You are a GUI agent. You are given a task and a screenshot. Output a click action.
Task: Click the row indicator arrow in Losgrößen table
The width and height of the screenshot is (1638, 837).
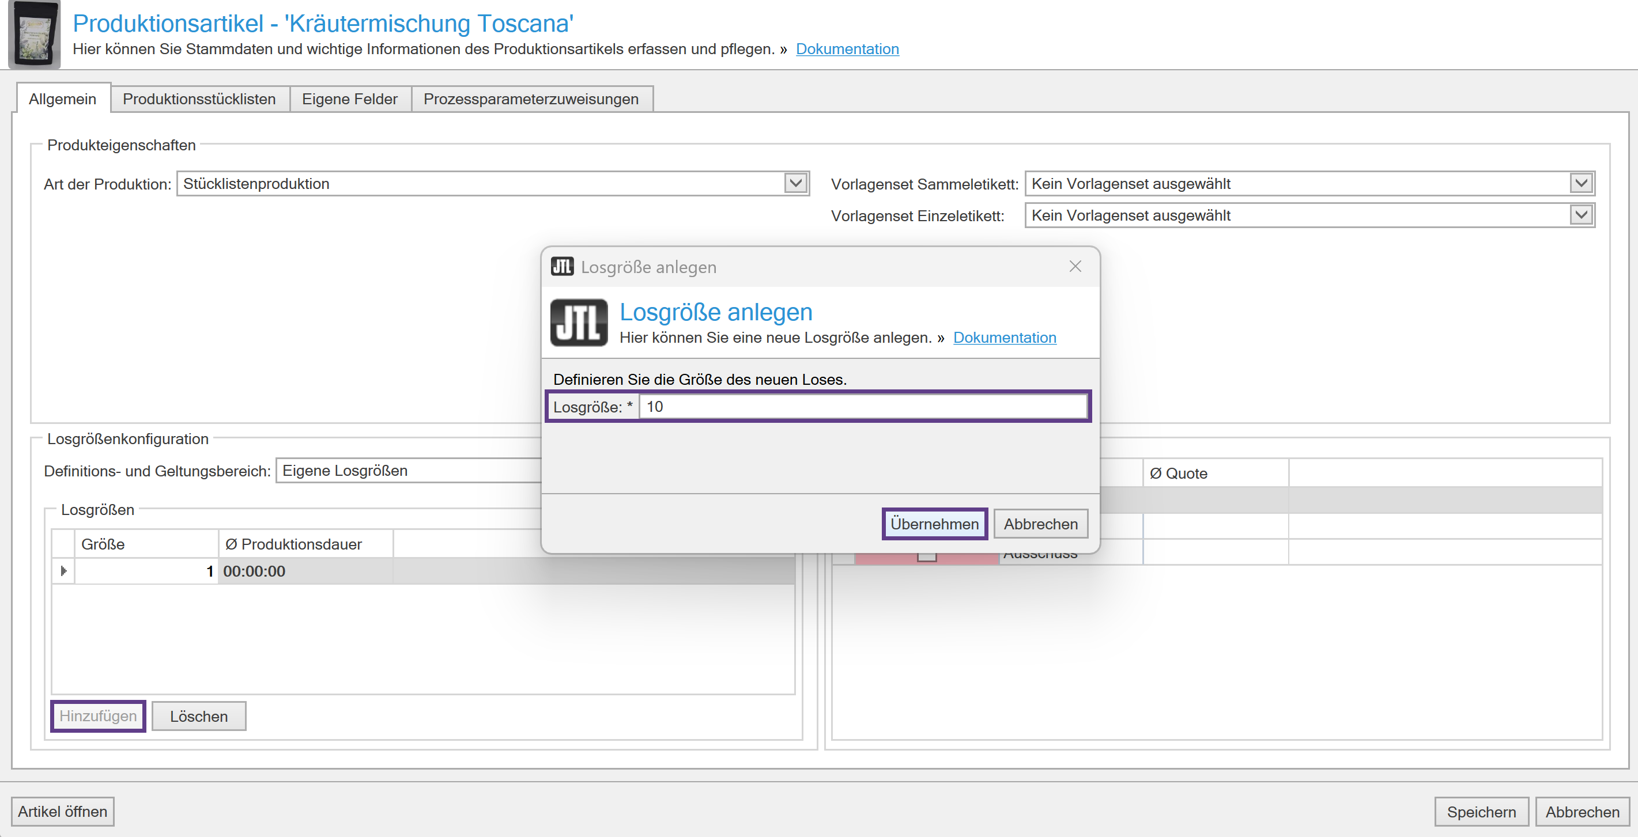63,571
